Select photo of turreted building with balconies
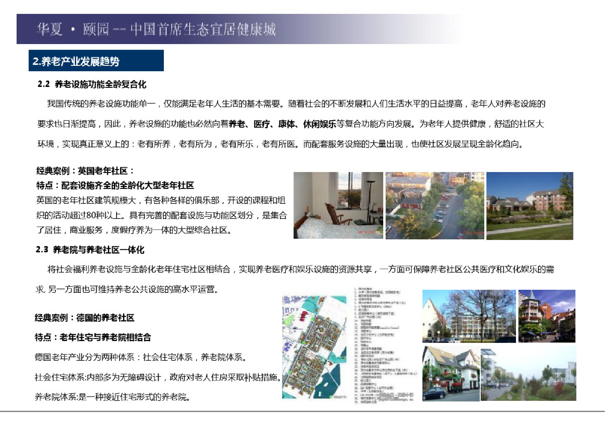Viewport: 605px width, 428px height. (547, 316)
